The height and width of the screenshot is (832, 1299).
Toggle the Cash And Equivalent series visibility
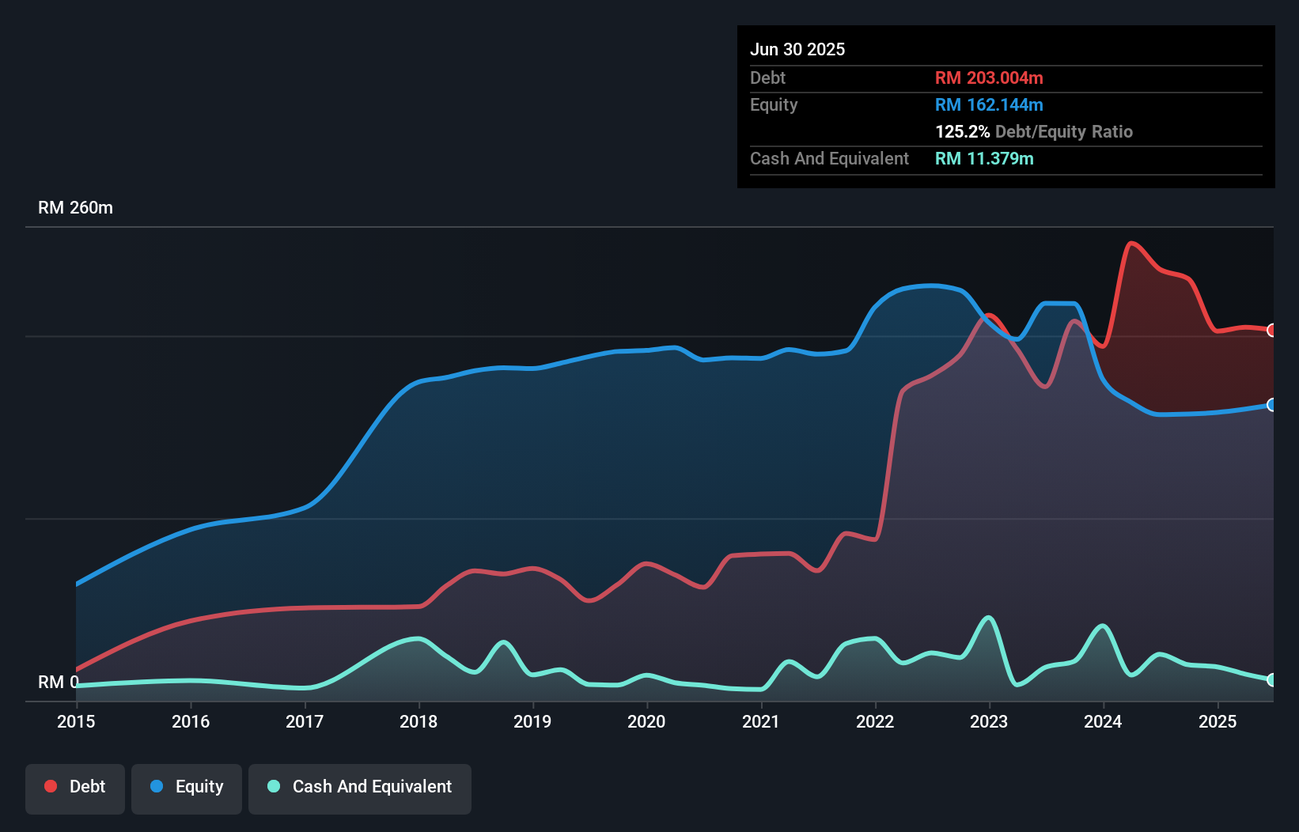(360, 787)
